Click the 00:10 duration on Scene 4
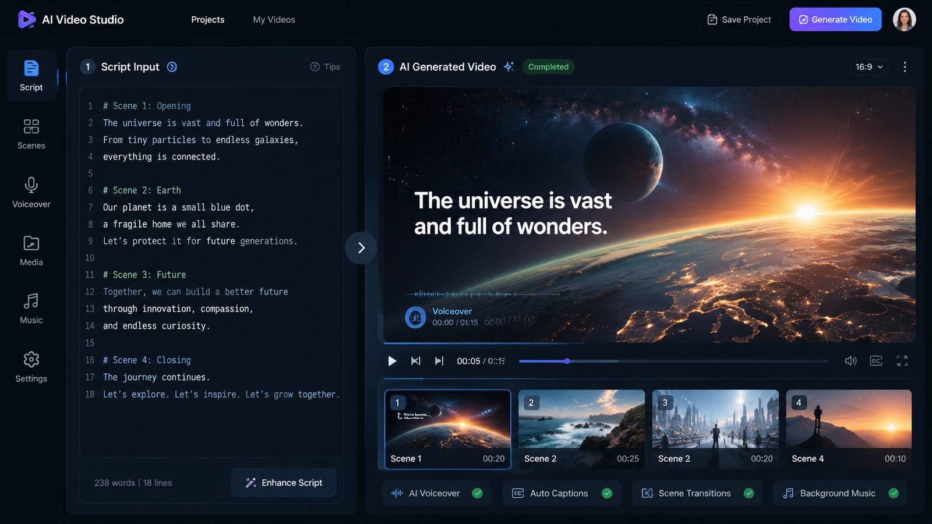The image size is (932, 524). (895, 459)
